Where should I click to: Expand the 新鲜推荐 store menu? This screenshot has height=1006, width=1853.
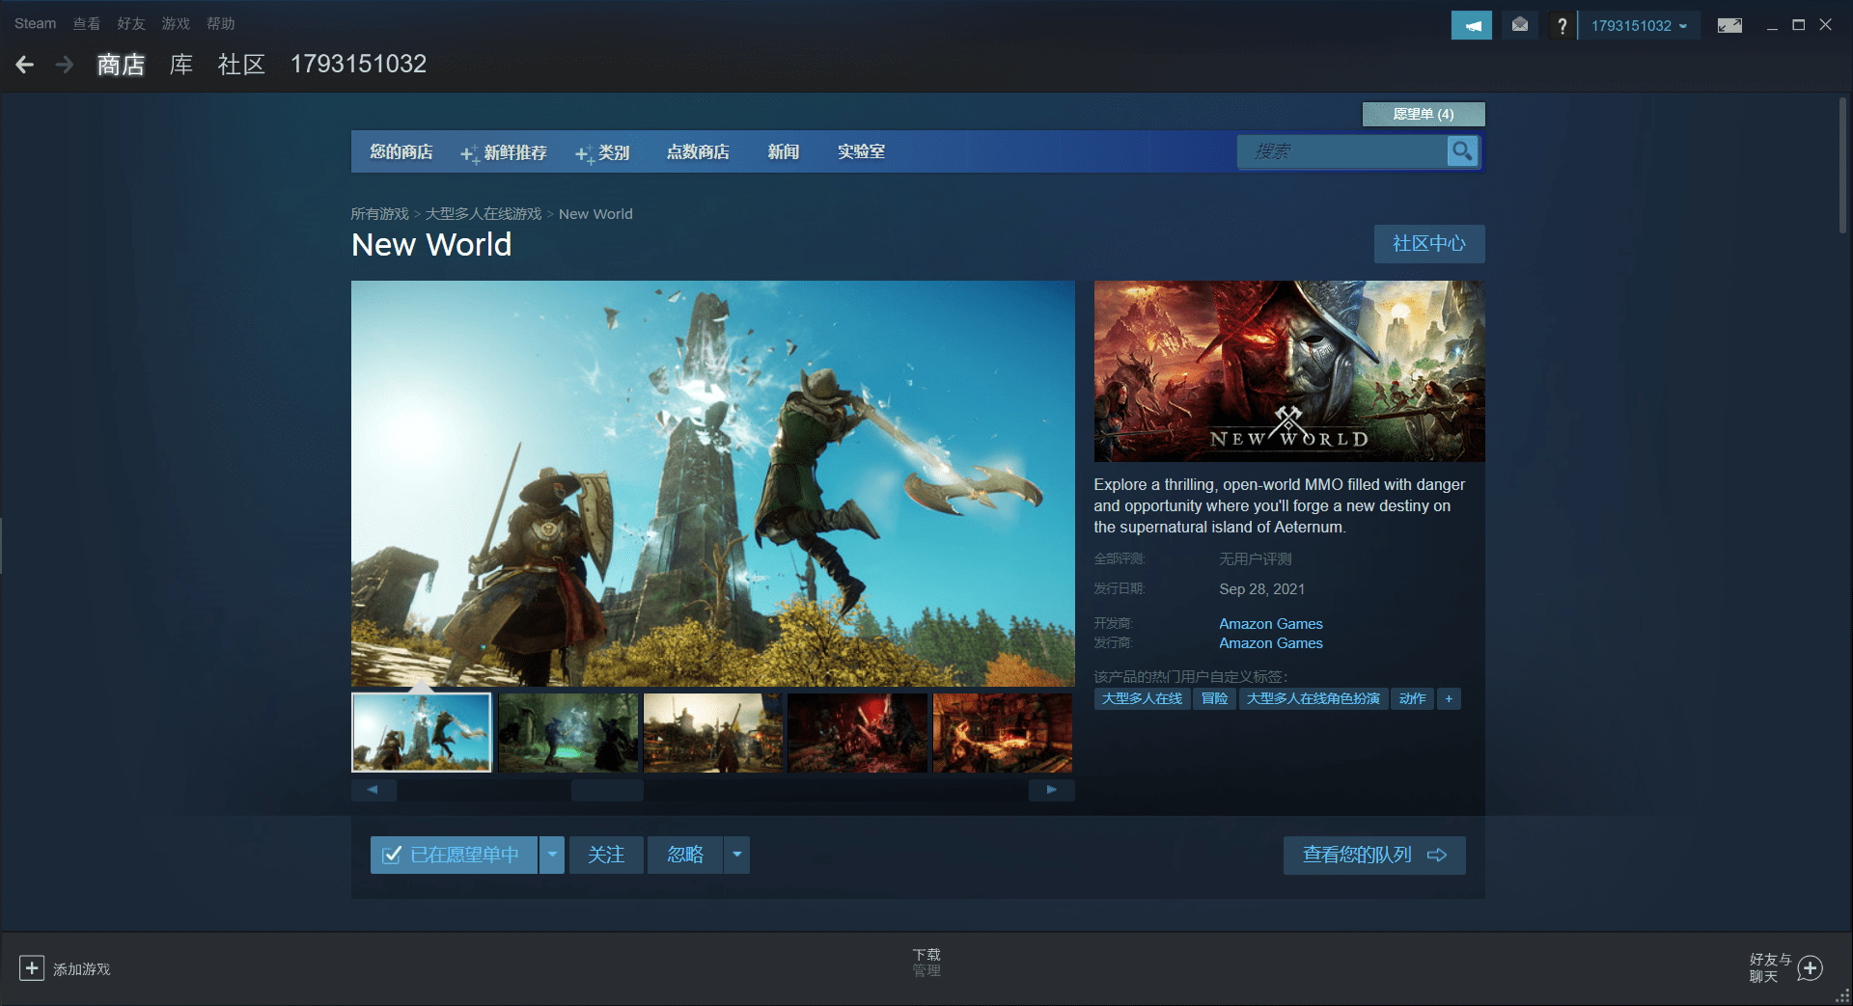pos(504,152)
